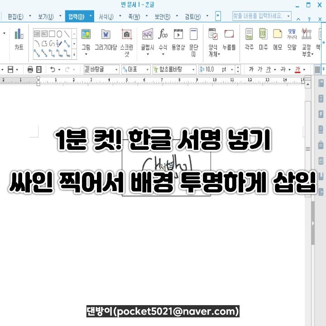Open the 수식 dropdown arrow
Screen dimensions: 326x326
[163, 54]
